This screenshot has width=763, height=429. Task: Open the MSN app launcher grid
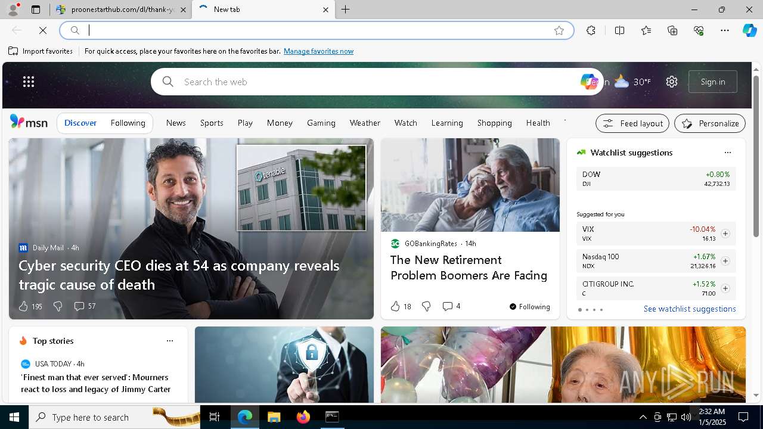(x=29, y=82)
